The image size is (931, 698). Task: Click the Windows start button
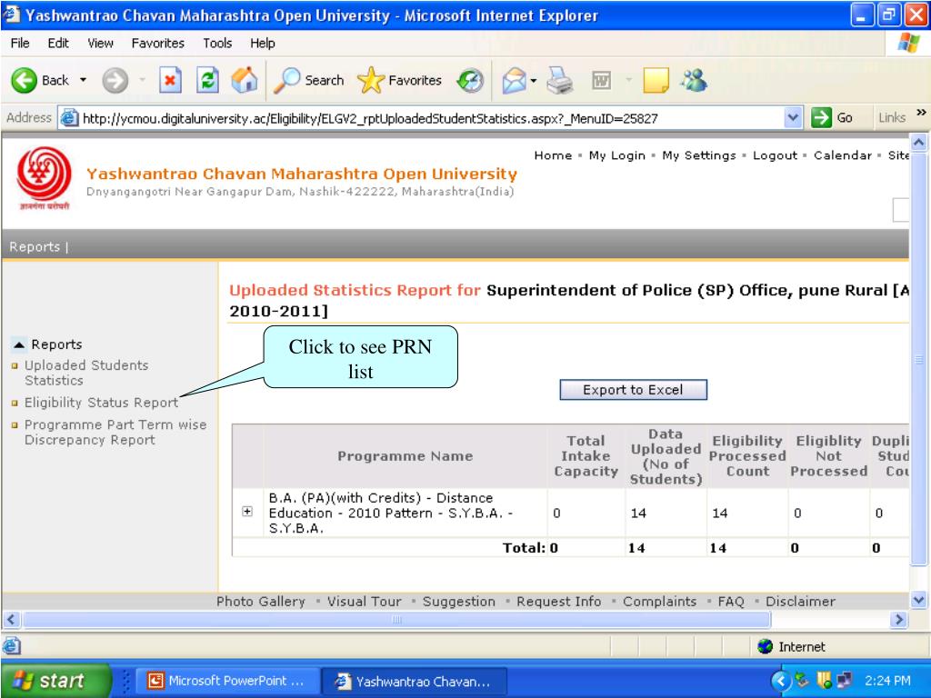(x=55, y=680)
